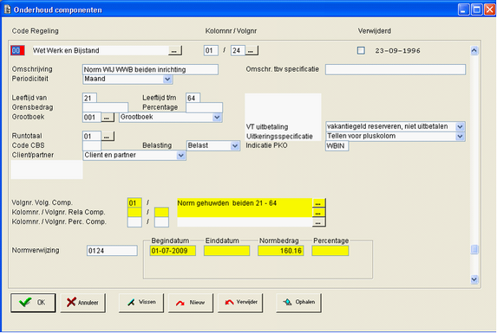Click the Percentage field beside Grensbedrag

[204, 107]
